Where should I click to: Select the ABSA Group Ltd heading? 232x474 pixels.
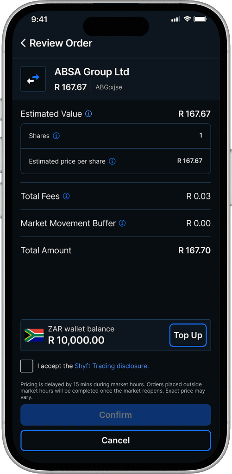[92, 72]
